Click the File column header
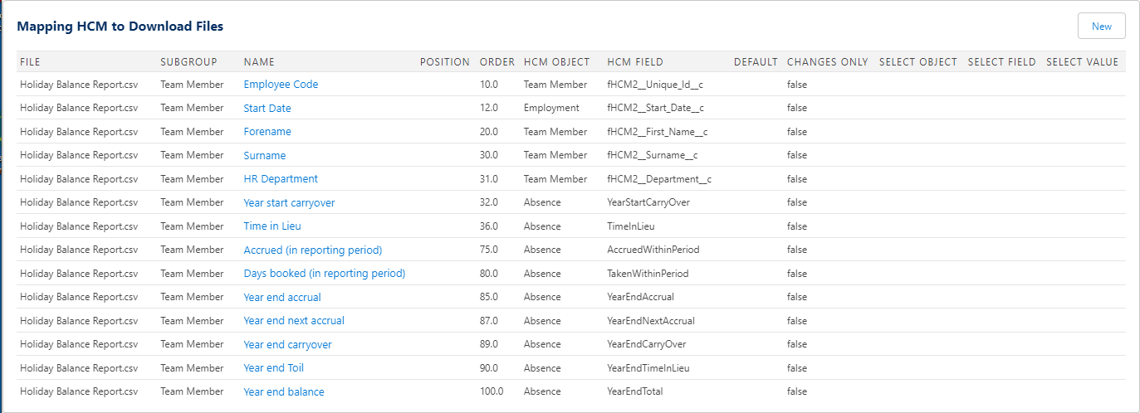The width and height of the screenshot is (1140, 413). tap(30, 62)
